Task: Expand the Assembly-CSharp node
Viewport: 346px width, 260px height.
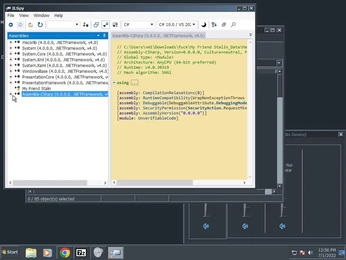Action: pos(10,94)
